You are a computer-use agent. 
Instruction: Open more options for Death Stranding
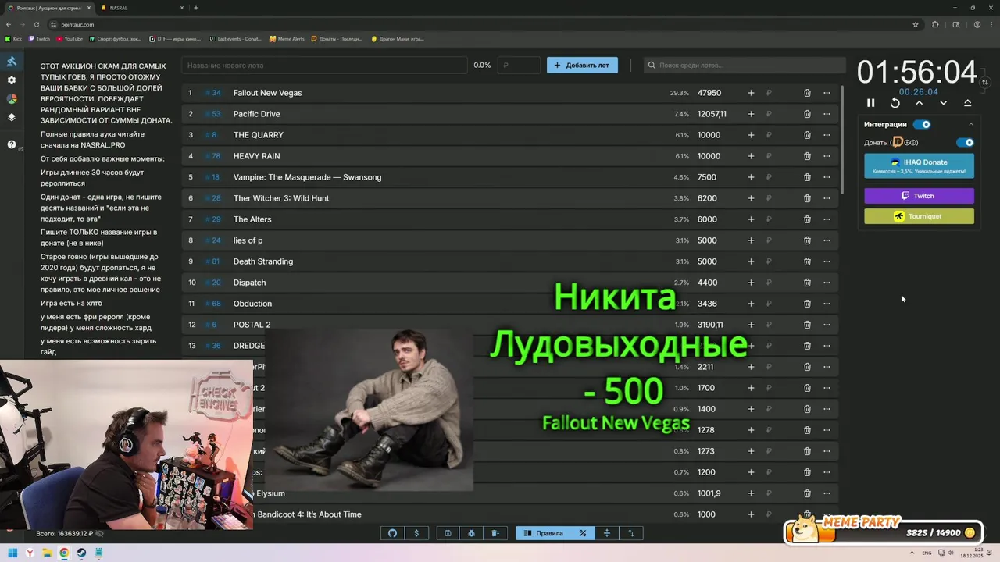click(x=827, y=261)
